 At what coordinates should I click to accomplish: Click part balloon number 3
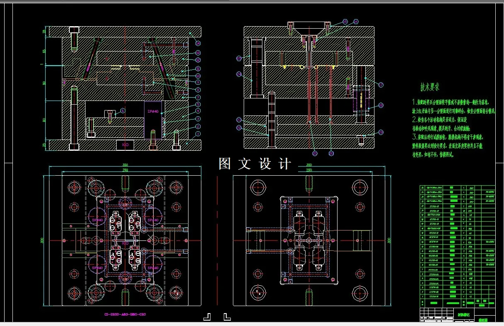198,119
